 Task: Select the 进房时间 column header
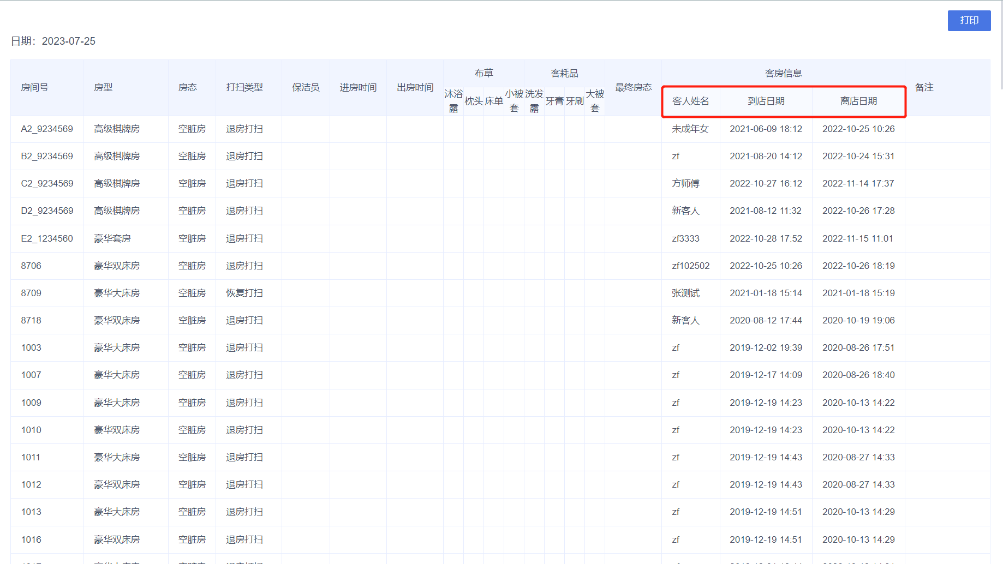click(x=358, y=87)
